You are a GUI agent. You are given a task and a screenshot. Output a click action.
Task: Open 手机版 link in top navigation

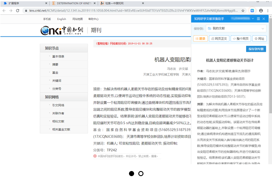pyautogui.click(x=47, y=19)
